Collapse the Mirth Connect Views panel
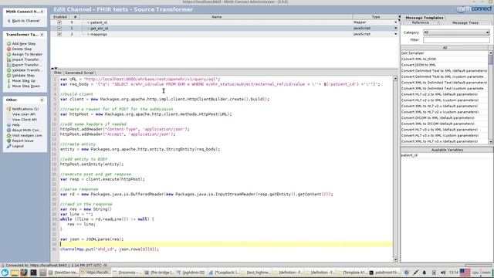494x278 pixels. [x=42, y=12]
